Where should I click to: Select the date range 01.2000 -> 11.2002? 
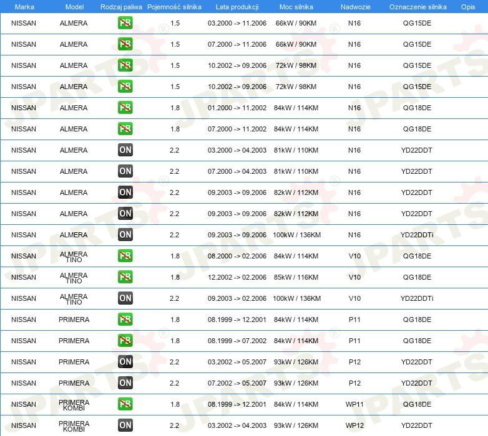(x=237, y=108)
